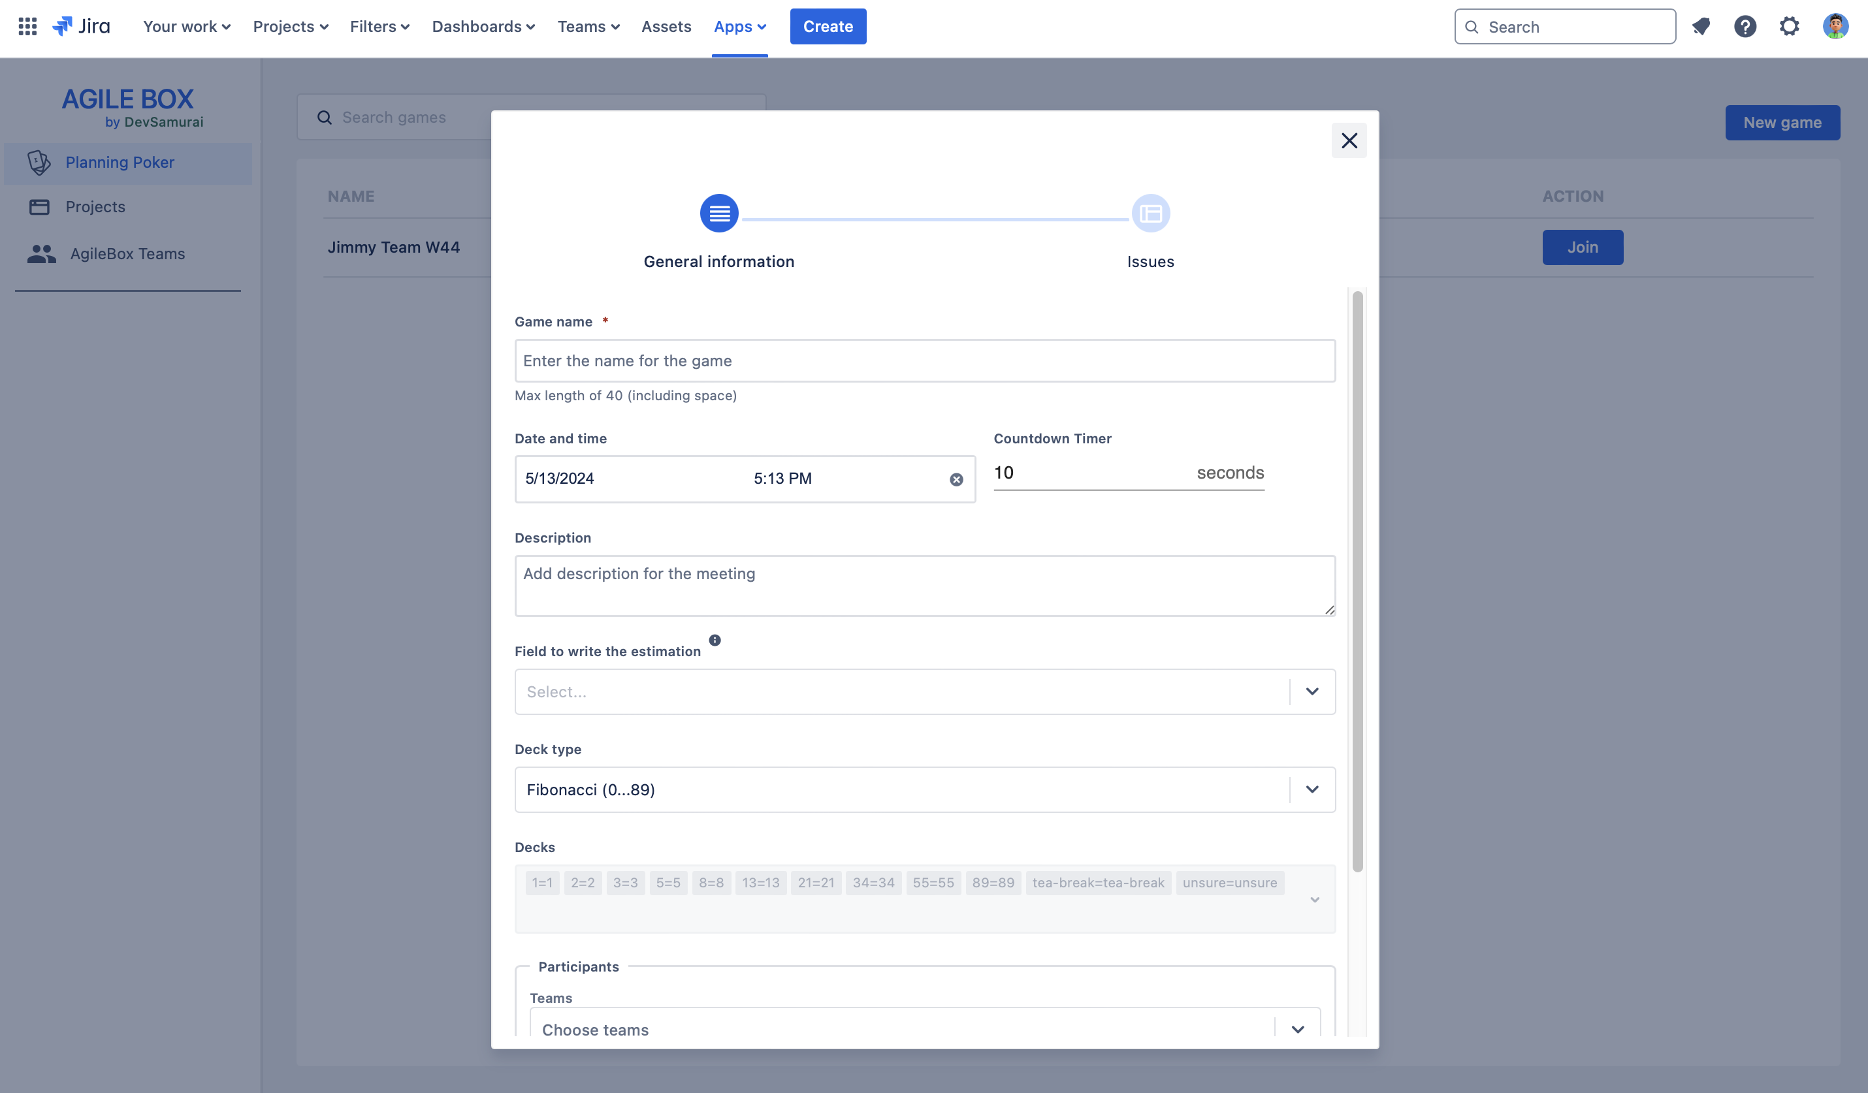Click the Game name input field
Screen dimensions: 1868x1093
(x=925, y=361)
